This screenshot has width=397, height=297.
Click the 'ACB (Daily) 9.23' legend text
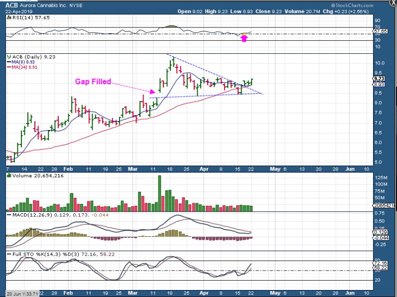(x=34, y=57)
